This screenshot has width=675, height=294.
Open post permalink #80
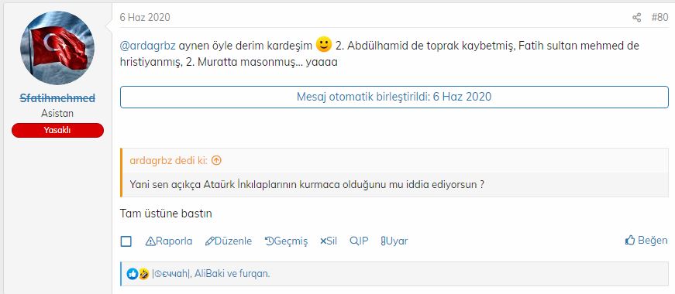(660, 18)
